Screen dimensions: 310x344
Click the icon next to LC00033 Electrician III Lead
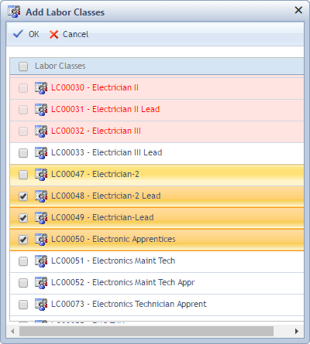pos(41,153)
